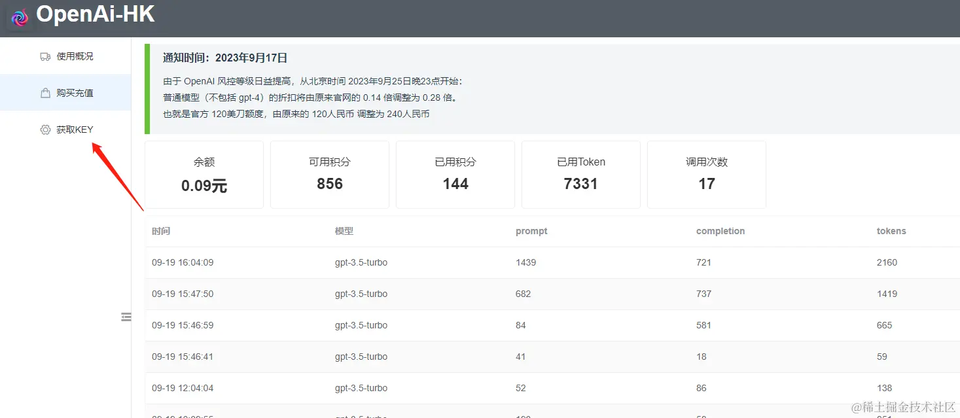Image resolution: width=960 pixels, height=418 pixels.
Task: Open the 购买充值 menu item
Action: [65, 92]
